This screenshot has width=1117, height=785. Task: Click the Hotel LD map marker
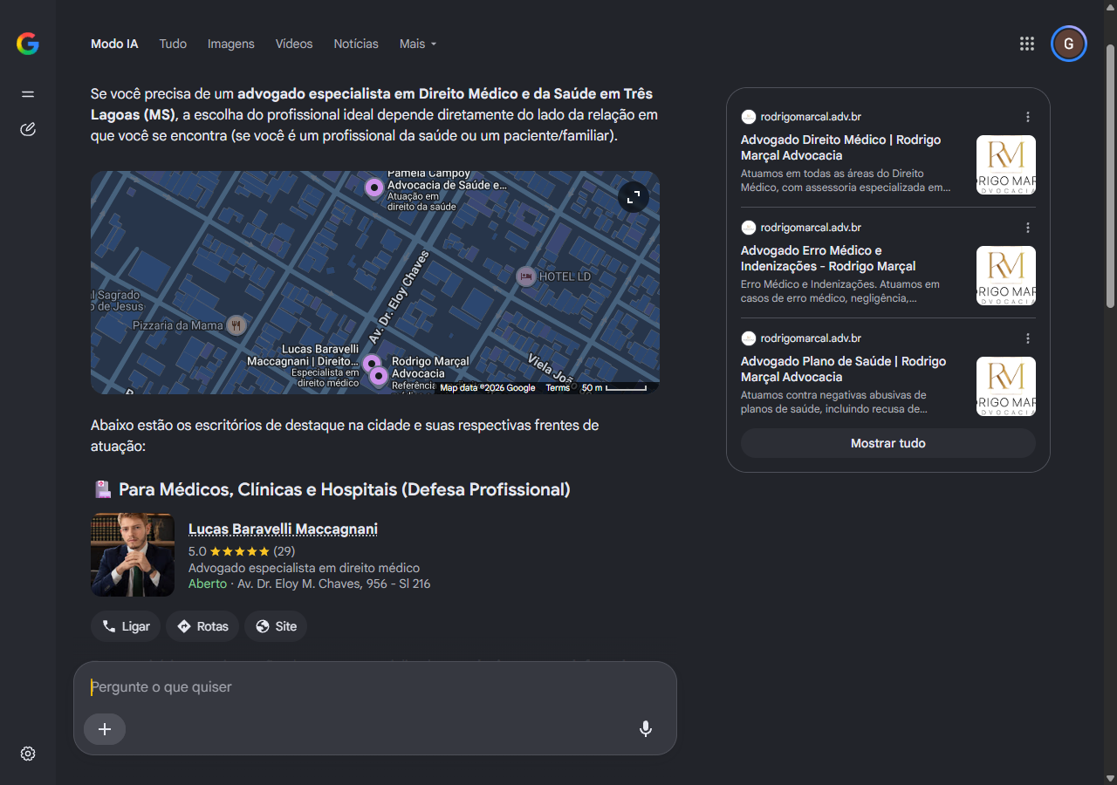[x=525, y=276]
